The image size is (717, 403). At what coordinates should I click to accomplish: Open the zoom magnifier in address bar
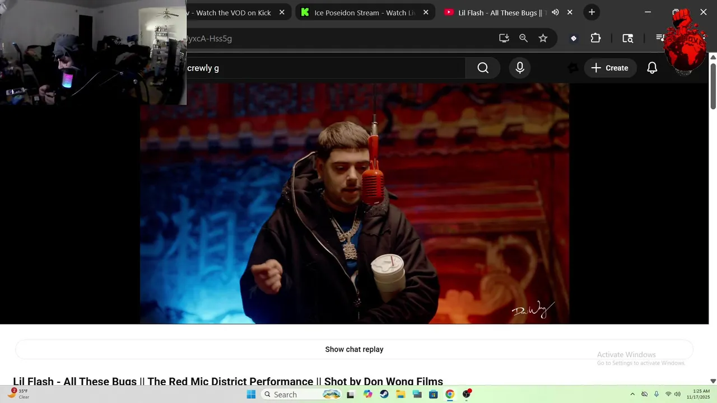click(523, 38)
